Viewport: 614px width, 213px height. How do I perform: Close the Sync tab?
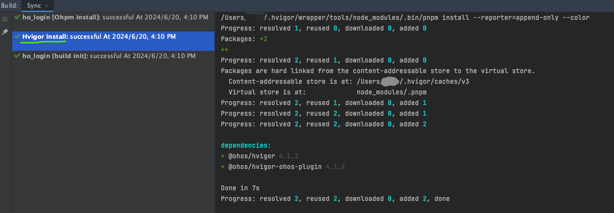tap(47, 6)
